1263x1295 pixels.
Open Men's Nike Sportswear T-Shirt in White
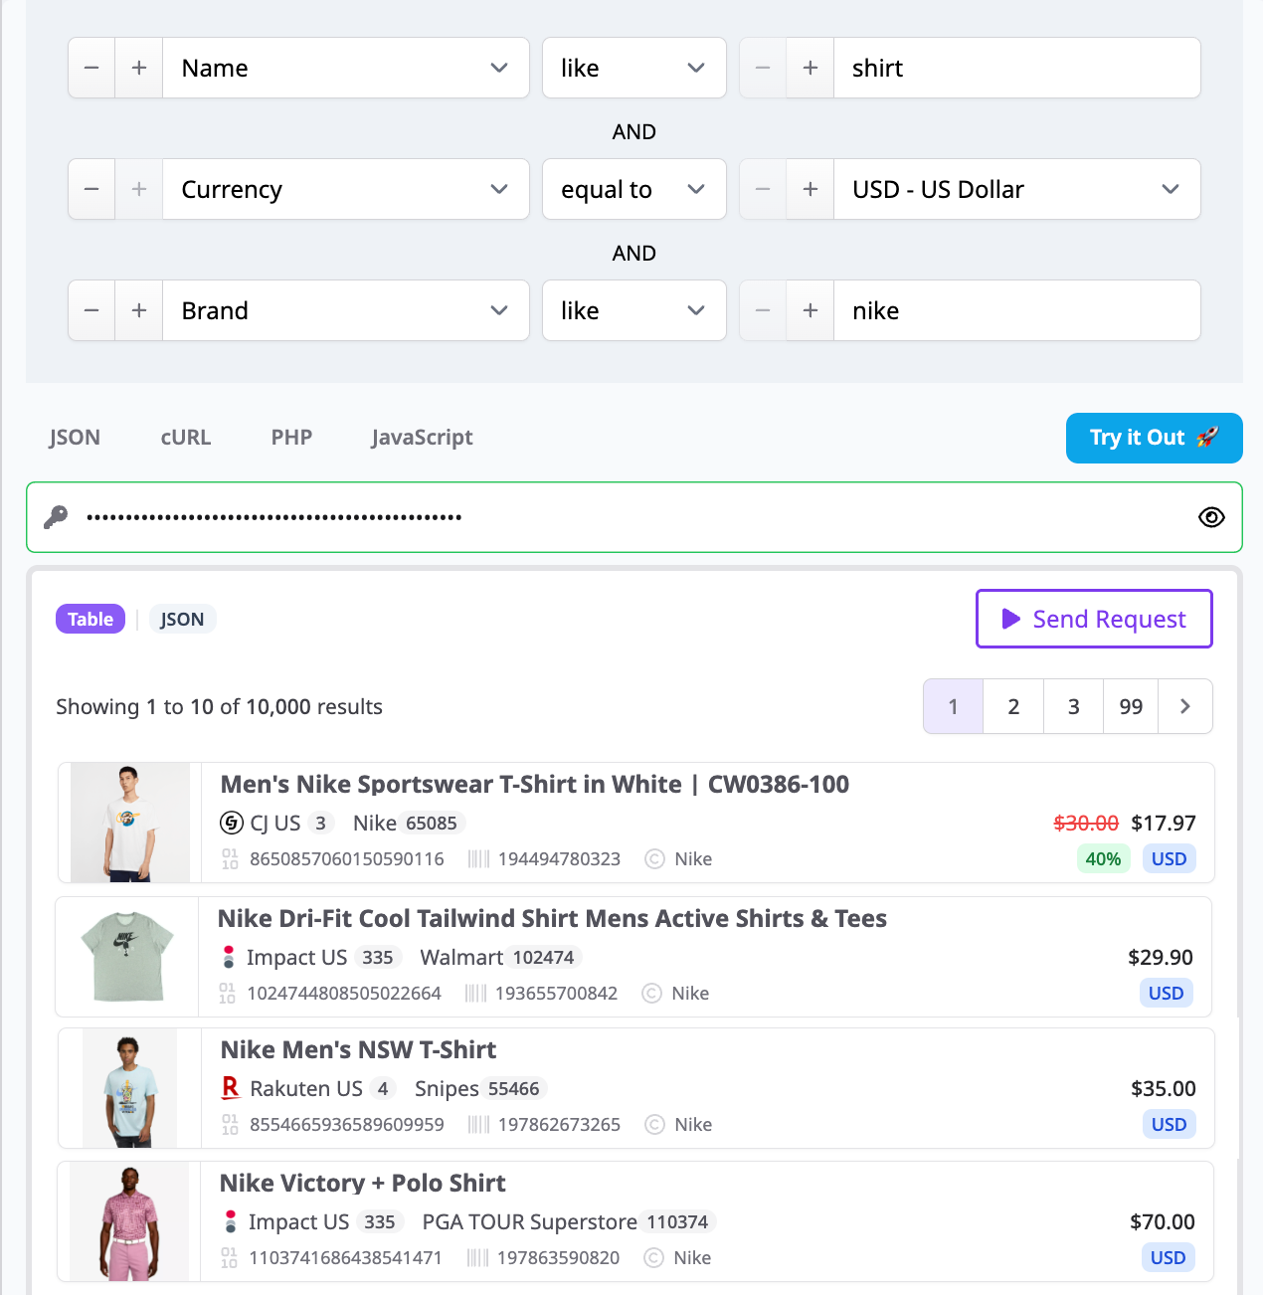click(x=535, y=784)
